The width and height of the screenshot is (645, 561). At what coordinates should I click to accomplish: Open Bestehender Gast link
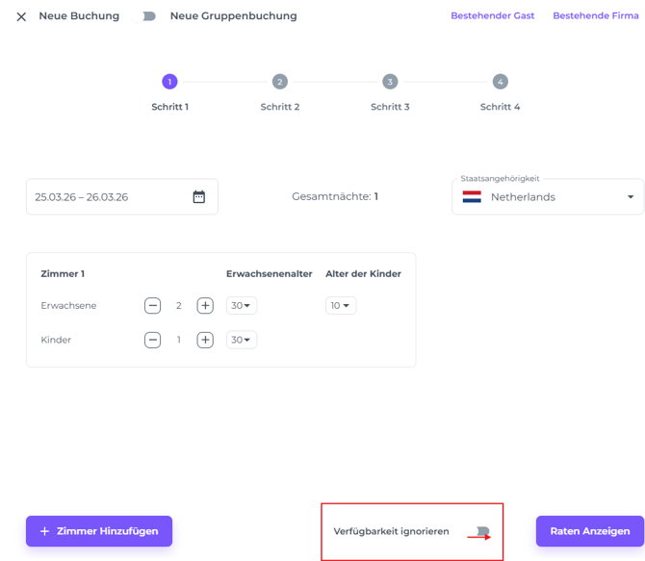492,16
